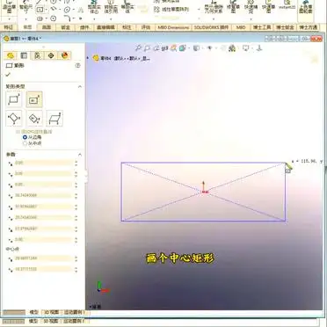Open dropdown arrow under Display/Delete Relations
327x327 pixels.
click(x=214, y=19)
